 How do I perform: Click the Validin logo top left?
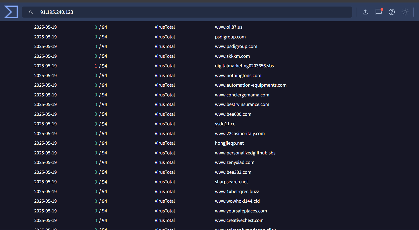[x=11, y=12]
